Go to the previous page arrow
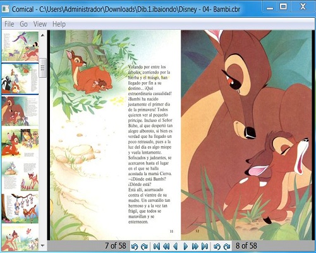 (176, 246)
